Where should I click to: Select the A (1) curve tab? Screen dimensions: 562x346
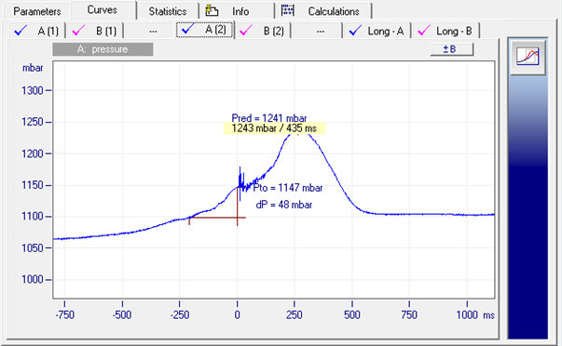click(x=36, y=31)
